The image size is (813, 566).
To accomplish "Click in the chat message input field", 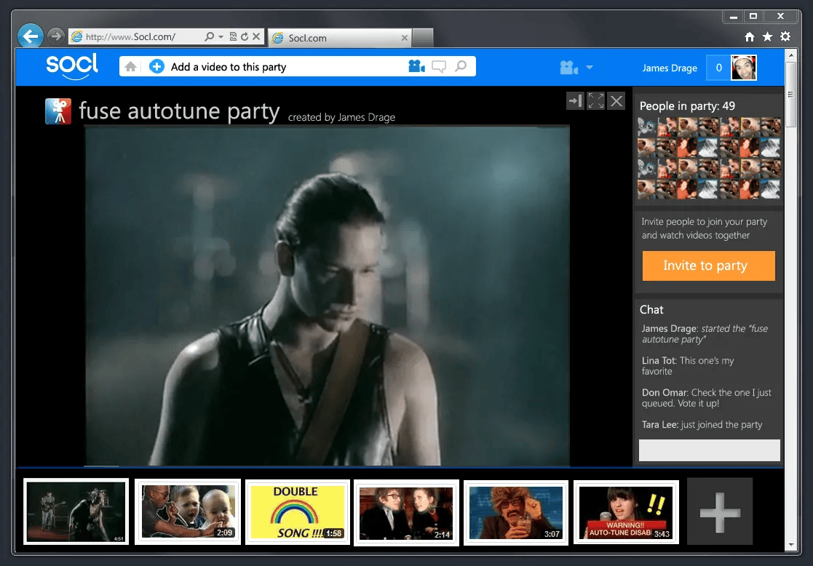I will click(x=710, y=450).
